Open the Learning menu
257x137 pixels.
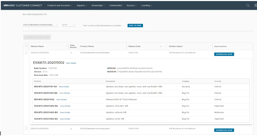(x=146, y=5)
